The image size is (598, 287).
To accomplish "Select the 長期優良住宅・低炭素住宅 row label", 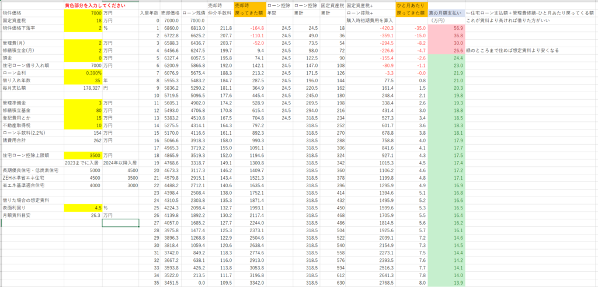I will 32,170.
